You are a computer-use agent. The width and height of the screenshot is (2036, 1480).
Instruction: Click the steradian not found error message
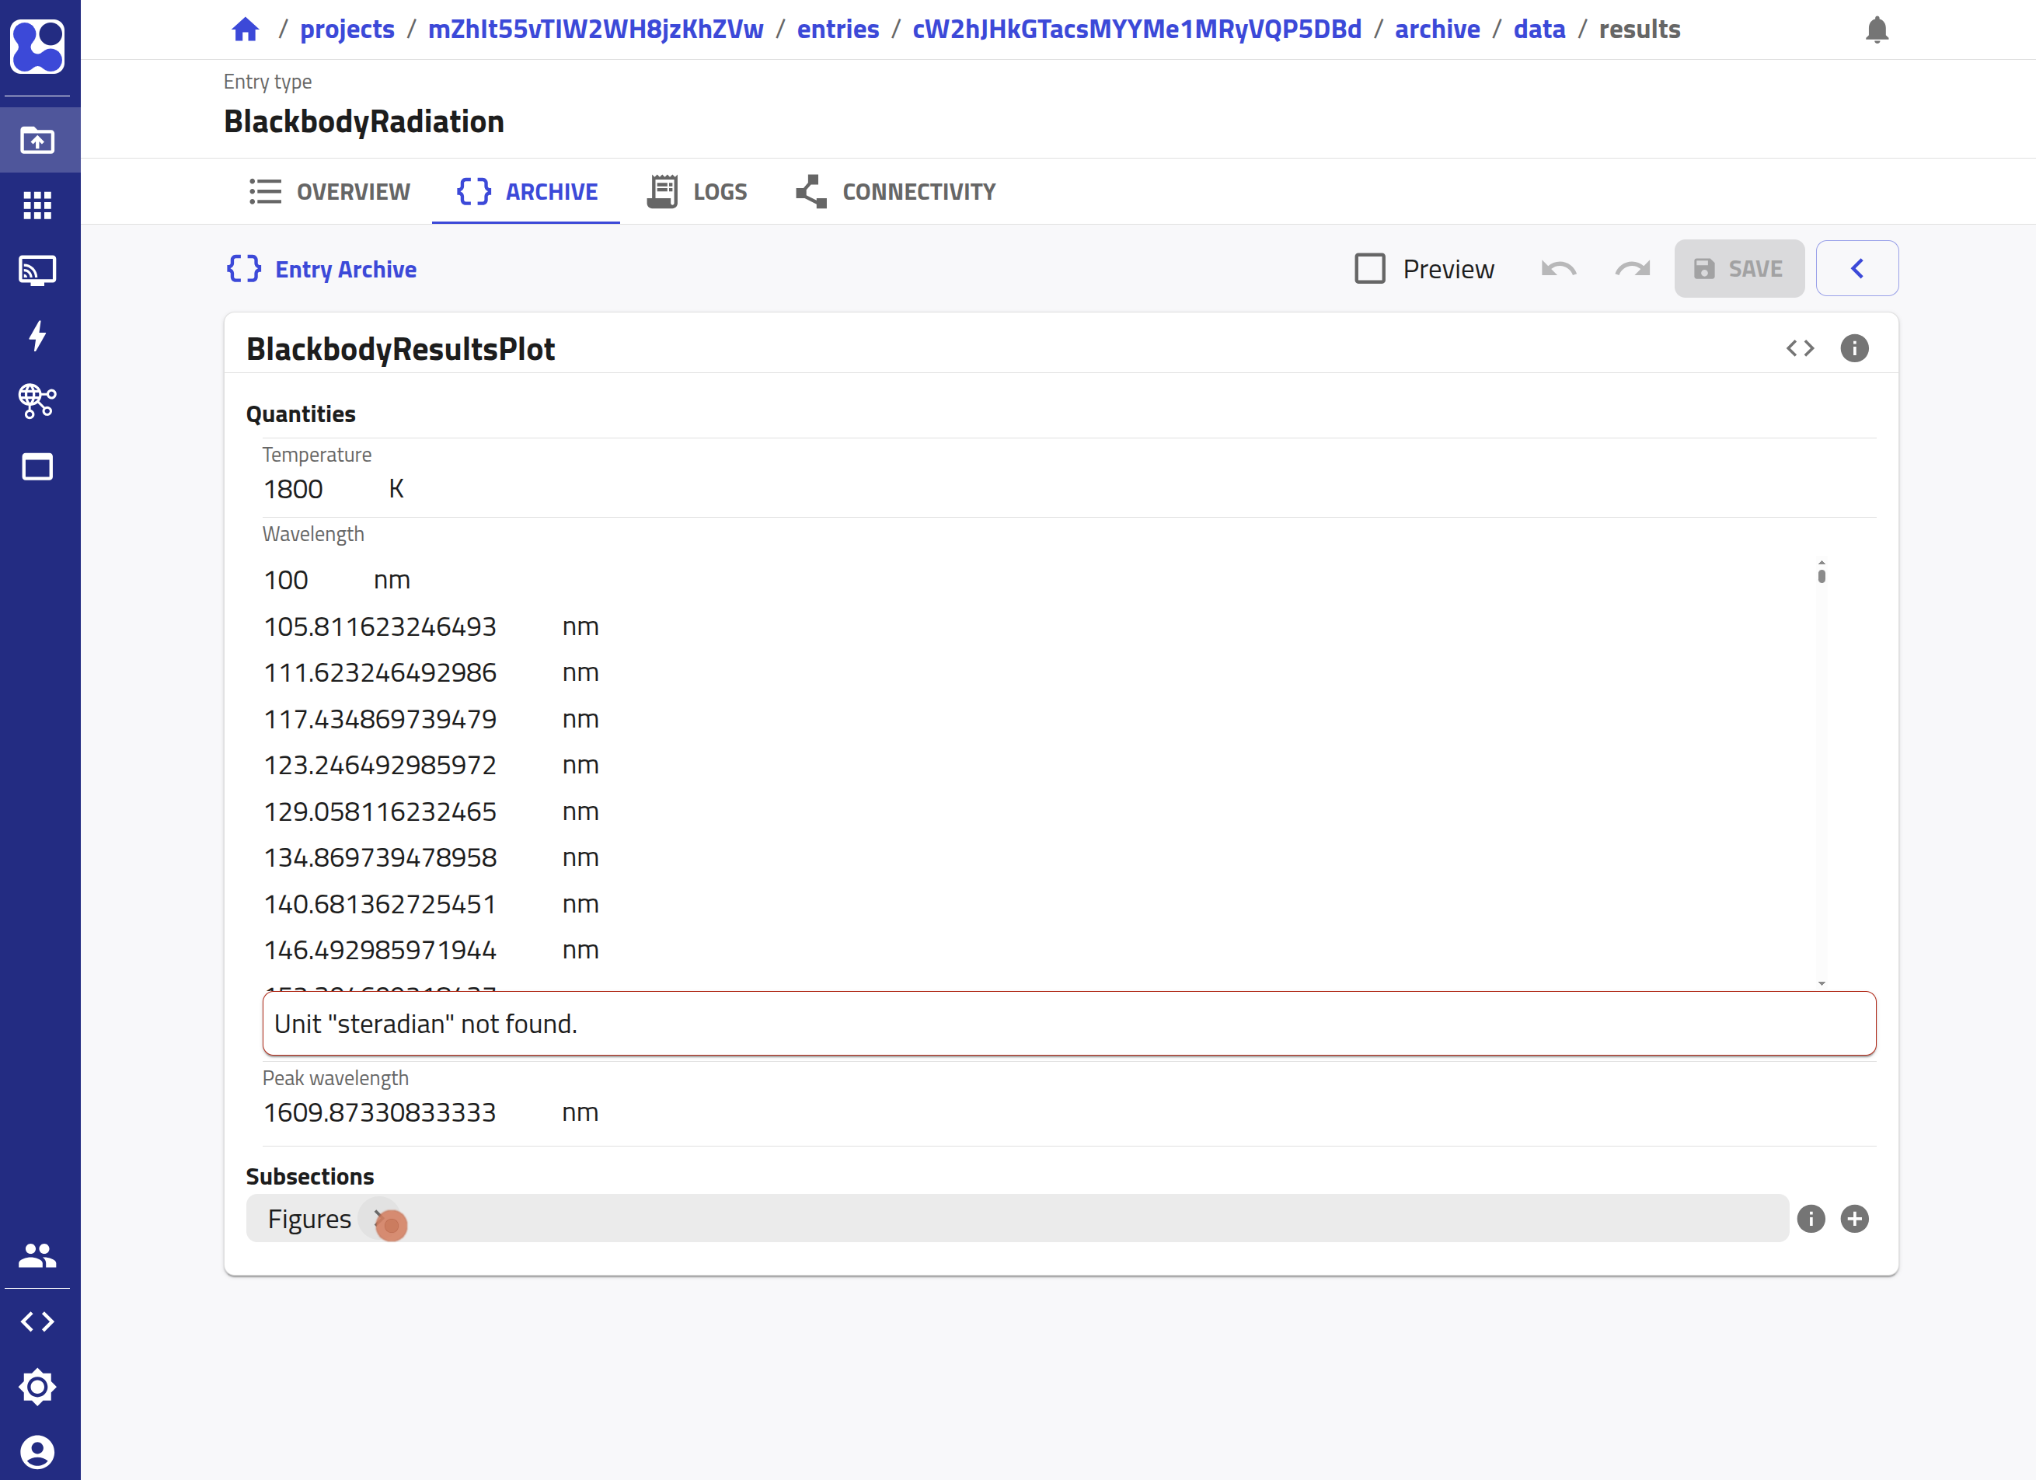1069,1024
